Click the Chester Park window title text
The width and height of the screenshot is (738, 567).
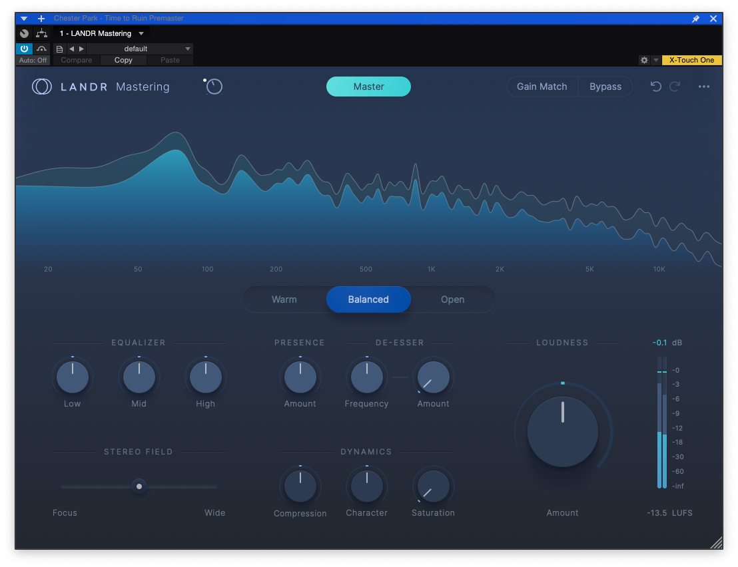(119, 19)
